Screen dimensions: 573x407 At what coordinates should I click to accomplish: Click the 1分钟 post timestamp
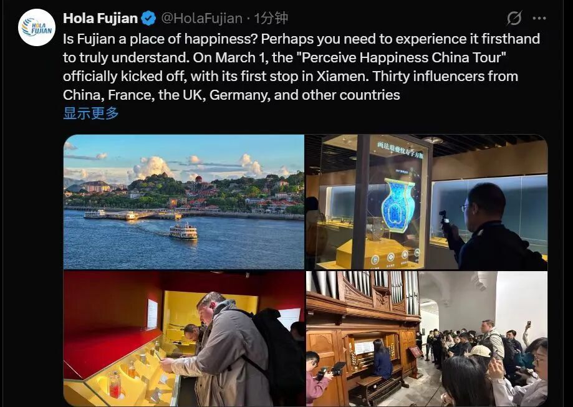[271, 18]
